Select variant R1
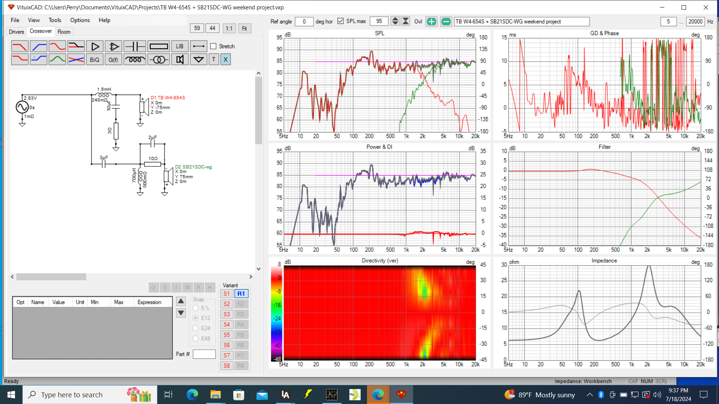Screen dimensions: 719x404 click(241, 294)
